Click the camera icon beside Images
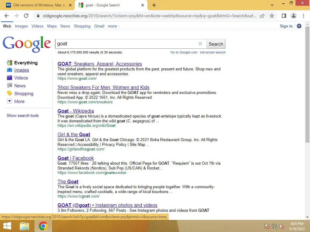Screen dimensions: 310x232 tap(9, 70)
